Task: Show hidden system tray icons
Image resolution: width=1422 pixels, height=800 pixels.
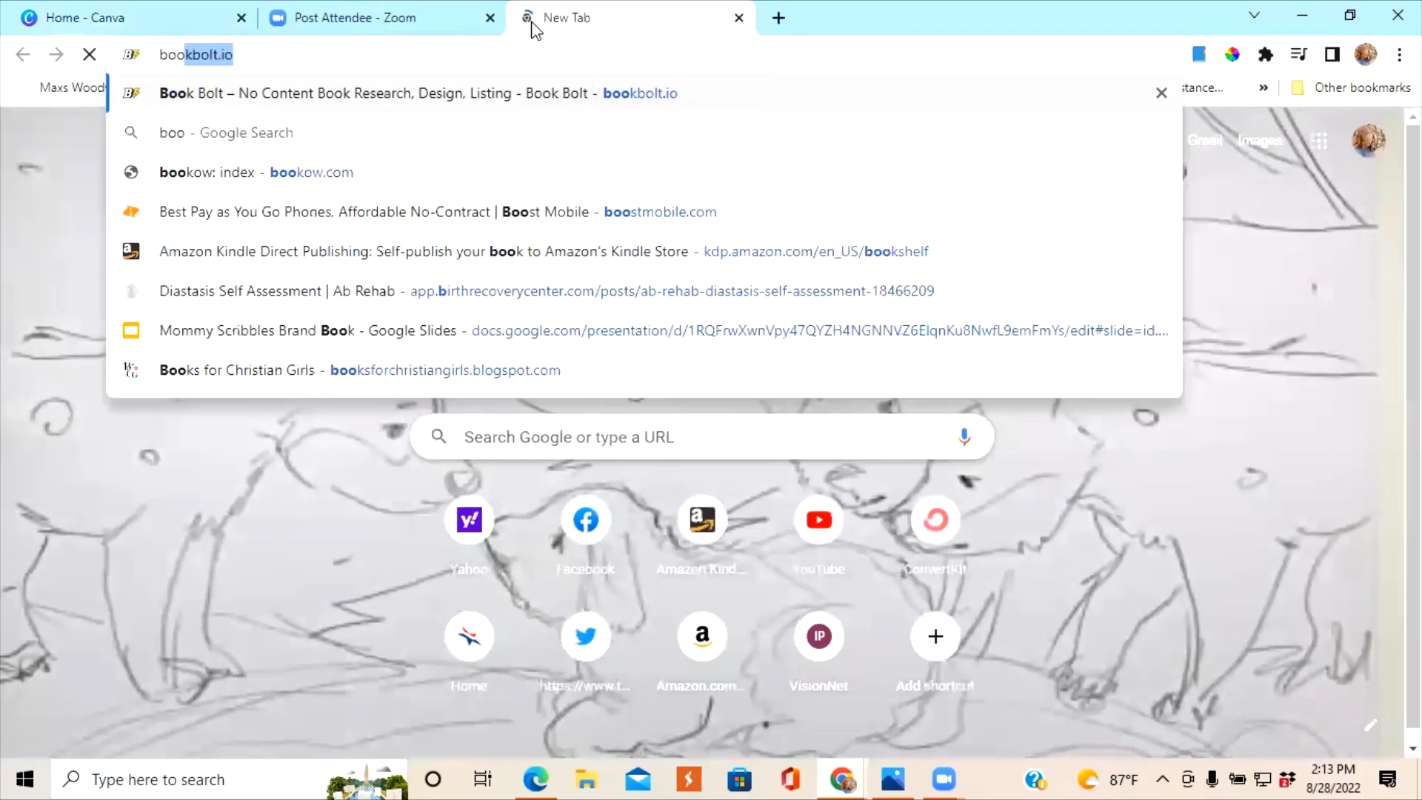Action: (1163, 779)
